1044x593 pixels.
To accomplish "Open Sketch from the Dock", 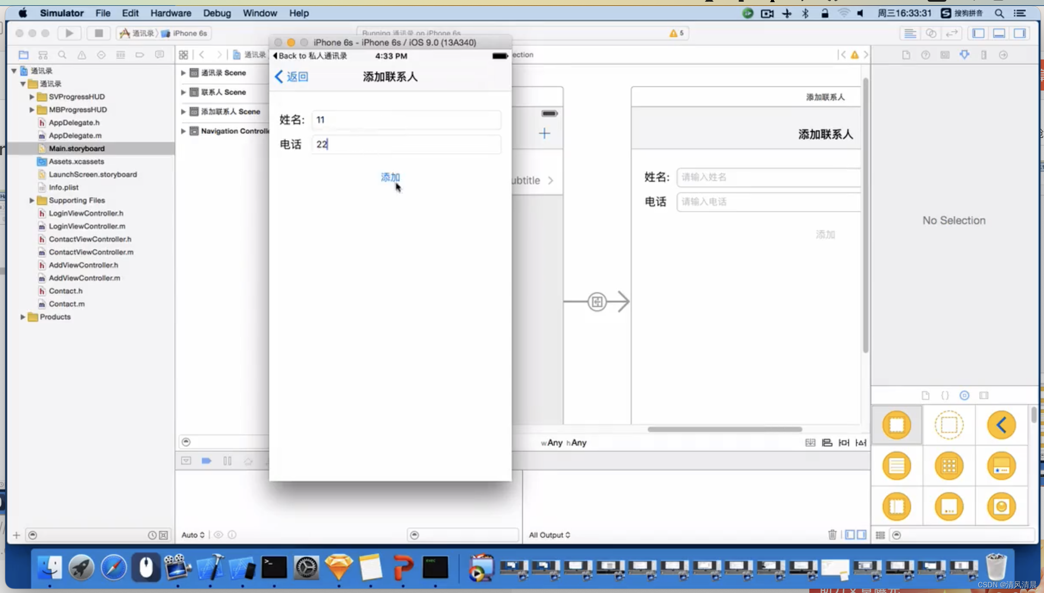I will 339,567.
